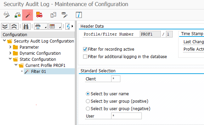Check Filter for additional logging in database

[85, 57]
